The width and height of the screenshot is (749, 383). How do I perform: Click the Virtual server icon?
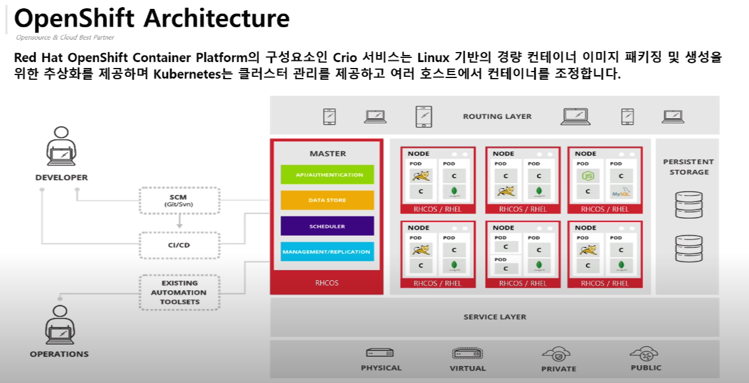[x=468, y=353]
